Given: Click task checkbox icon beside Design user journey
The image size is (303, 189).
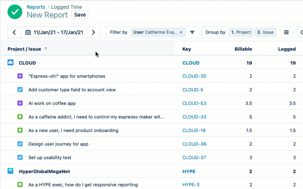Looking at the screenshot, I should [x=20, y=144].
